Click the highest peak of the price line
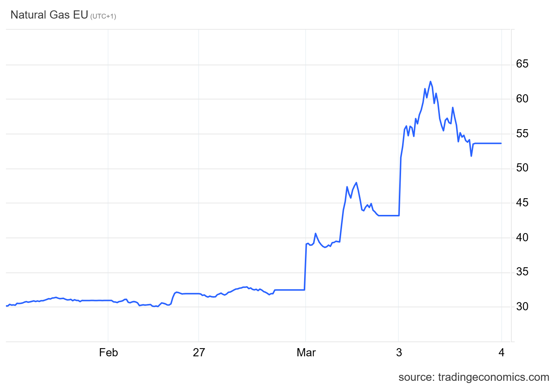557x386 pixels. point(430,82)
